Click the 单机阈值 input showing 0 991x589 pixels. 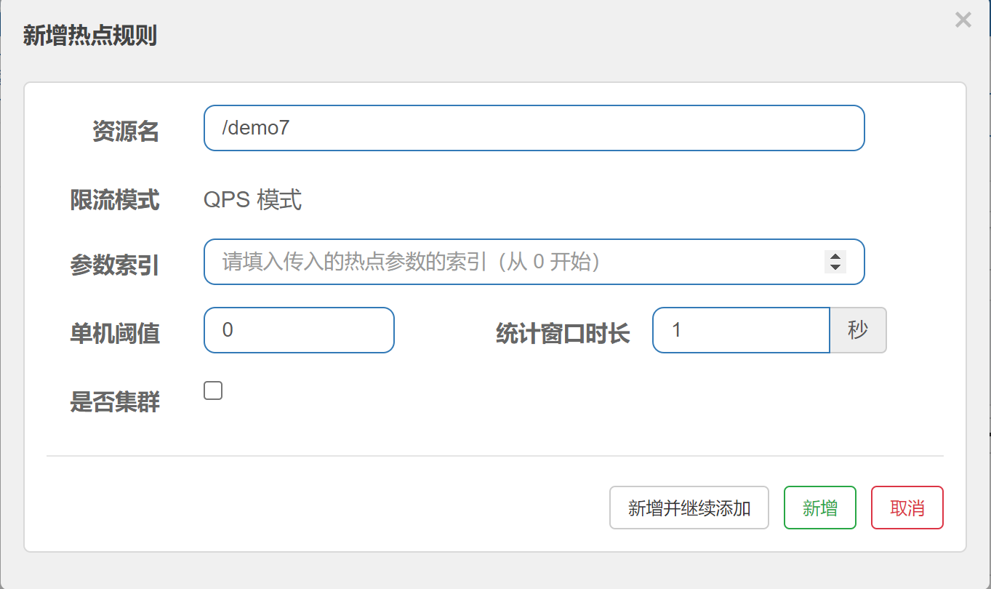coord(299,330)
